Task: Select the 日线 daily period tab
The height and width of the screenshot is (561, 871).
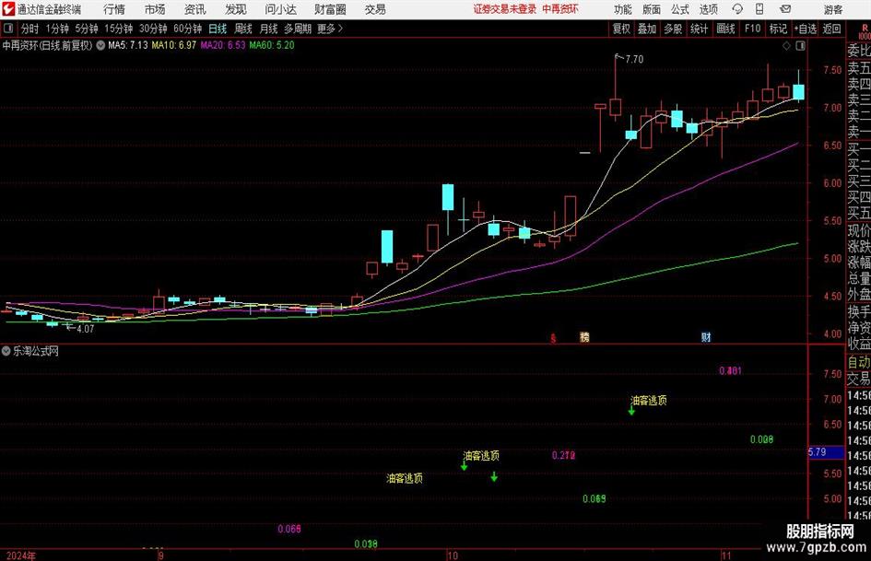Action: (218, 29)
